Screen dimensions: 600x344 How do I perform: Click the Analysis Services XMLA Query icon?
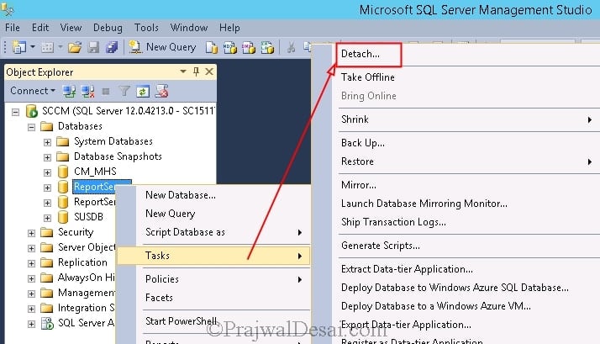pyautogui.click(x=267, y=47)
